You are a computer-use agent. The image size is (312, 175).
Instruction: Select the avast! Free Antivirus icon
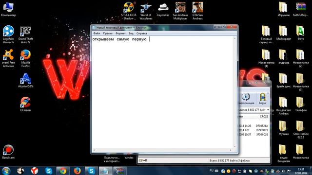click(8, 58)
